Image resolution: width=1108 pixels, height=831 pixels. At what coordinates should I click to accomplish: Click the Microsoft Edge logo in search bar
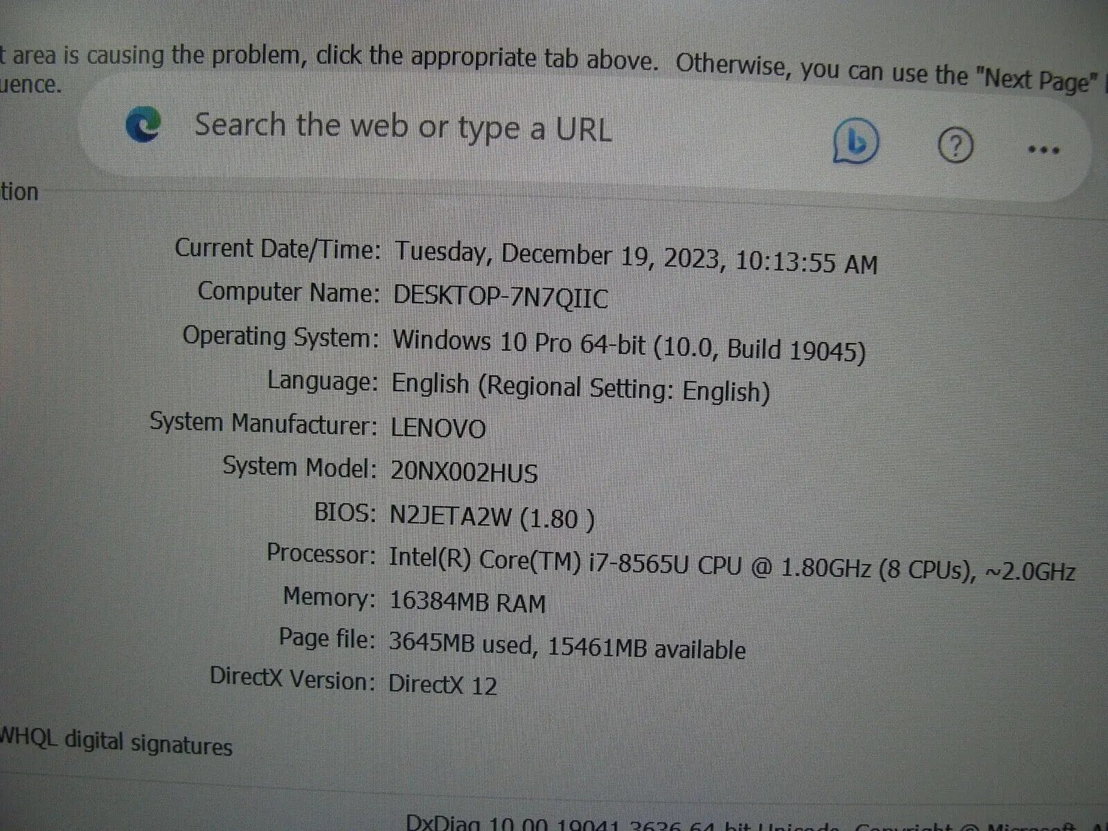tap(143, 125)
